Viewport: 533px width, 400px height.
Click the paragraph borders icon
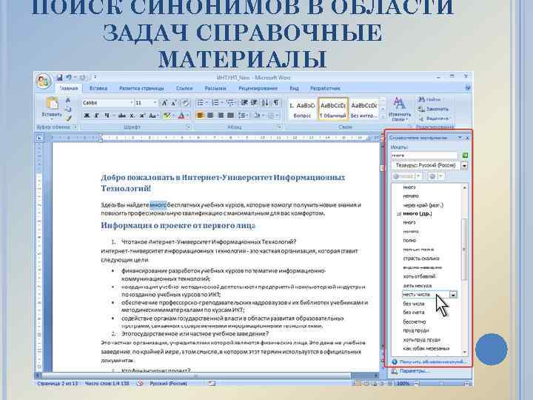click(x=271, y=116)
